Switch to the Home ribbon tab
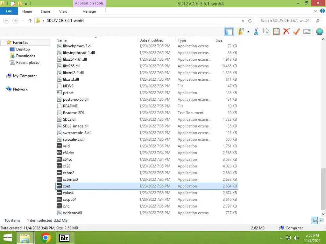 [27, 11]
